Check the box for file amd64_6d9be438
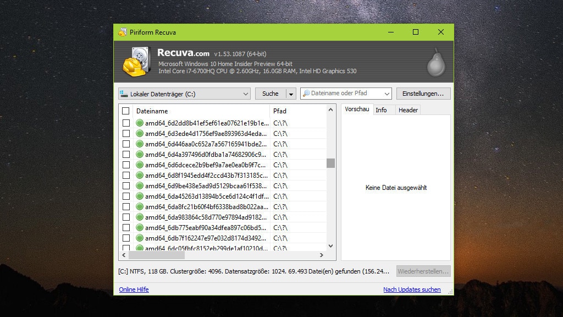Image resolution: width=563 pixels, height=317 pixels. pyautogui.click(x=126, y=185)
